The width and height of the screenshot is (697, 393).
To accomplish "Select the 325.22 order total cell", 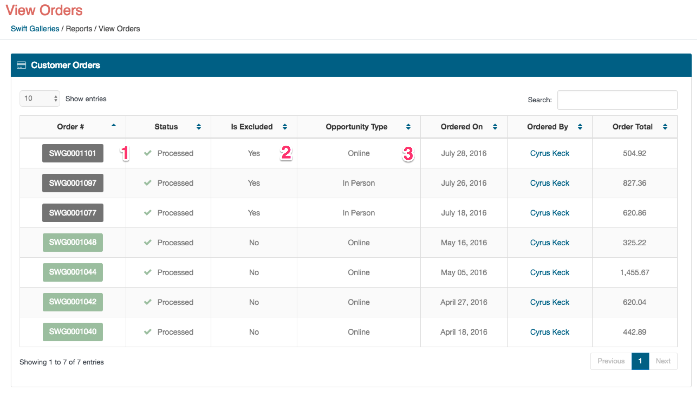I will pyautogui.click(x=634, y=243).
